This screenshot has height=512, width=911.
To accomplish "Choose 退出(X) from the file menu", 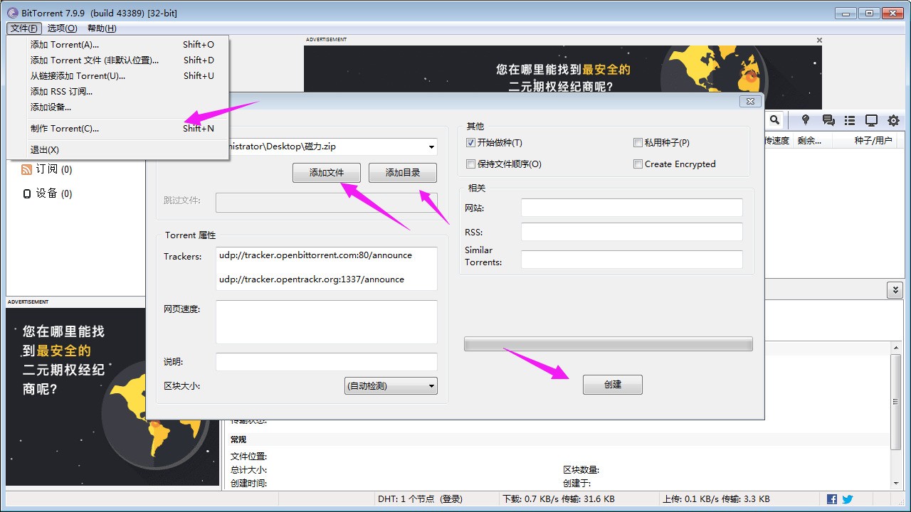I will pos(117,150).
